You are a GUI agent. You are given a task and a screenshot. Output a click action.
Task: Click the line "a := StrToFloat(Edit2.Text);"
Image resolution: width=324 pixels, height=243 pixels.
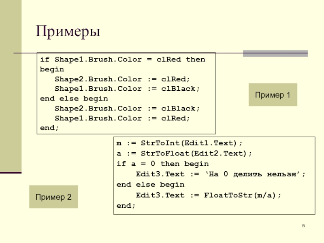point(184,154)
